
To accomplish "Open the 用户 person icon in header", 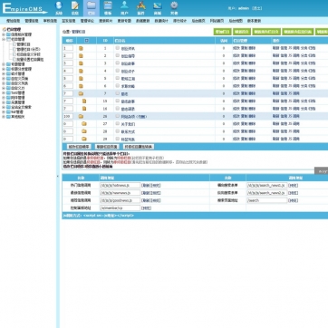I will point(124,6).
